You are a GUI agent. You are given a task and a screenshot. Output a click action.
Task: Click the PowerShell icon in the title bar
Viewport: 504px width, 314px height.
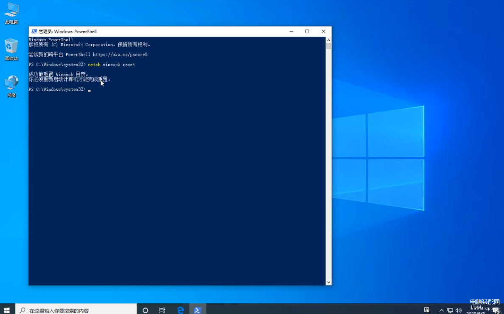[x=34, y=31]
